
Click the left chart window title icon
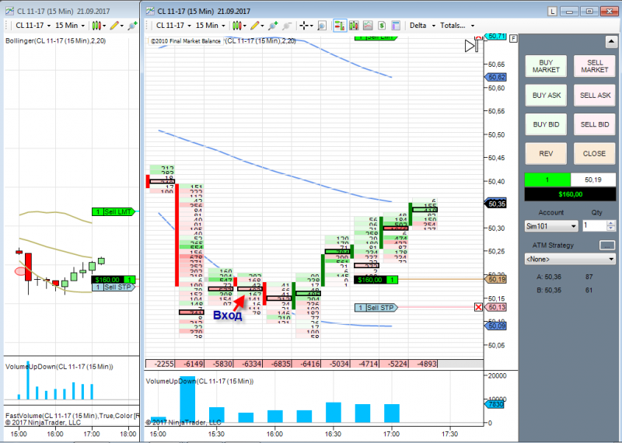9,11
